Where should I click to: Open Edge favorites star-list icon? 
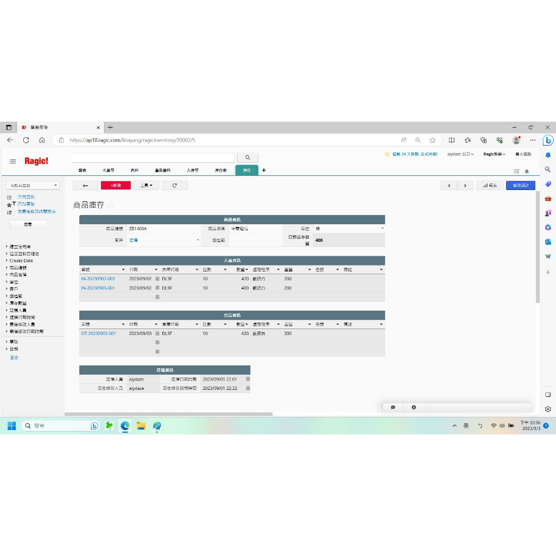pyautogui.click(x=467, y=140)
